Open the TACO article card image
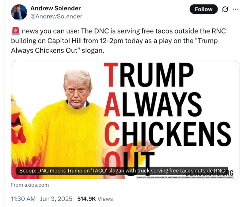 point(125,120)
